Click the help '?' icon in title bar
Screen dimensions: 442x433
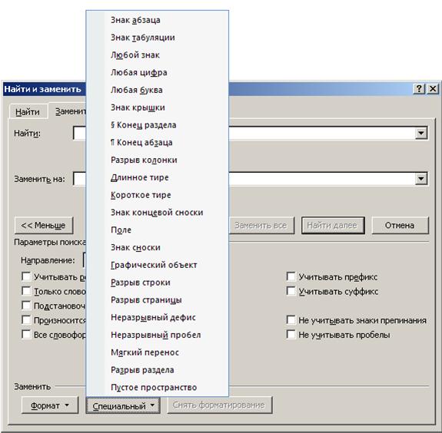point(419,89)
